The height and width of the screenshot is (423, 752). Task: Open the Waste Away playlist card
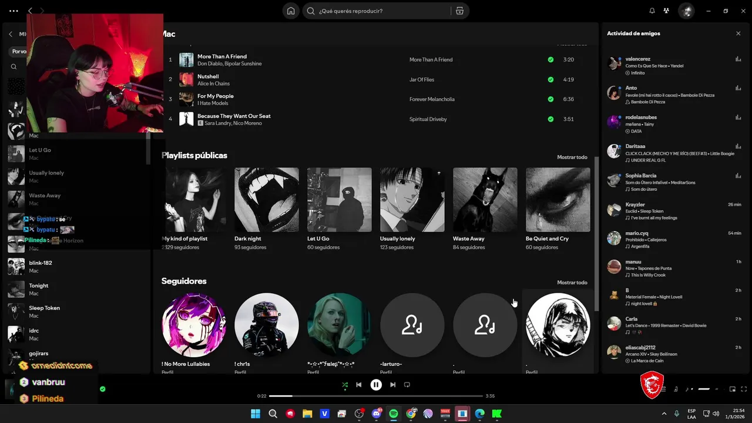pyautogui.click(x=485, y=209)
